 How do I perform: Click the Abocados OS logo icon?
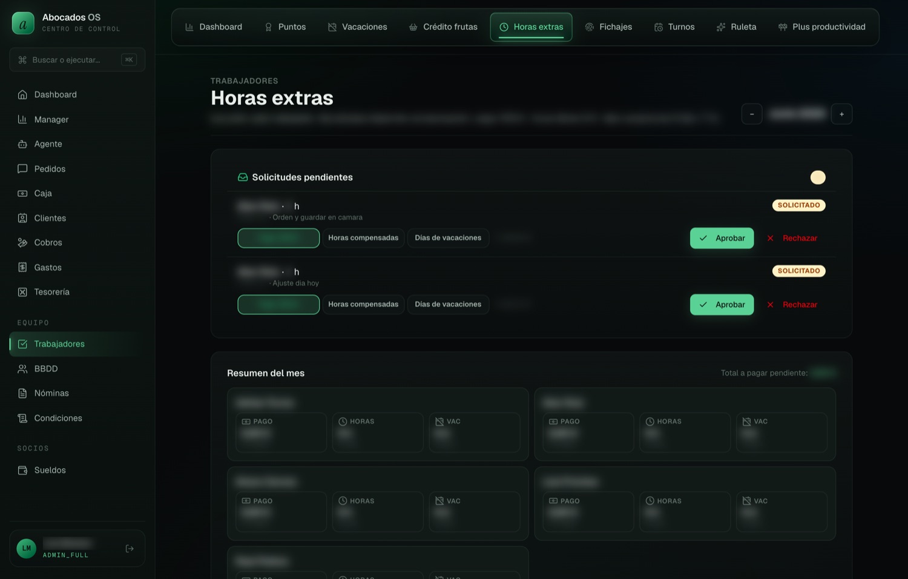click(23, 23)
